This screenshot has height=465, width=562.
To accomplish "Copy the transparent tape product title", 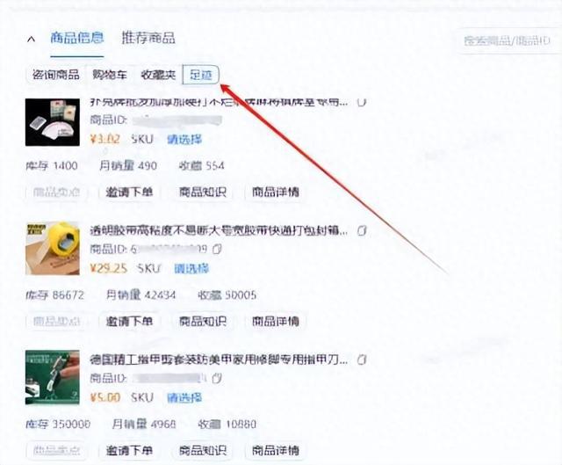I will point(362,230).
